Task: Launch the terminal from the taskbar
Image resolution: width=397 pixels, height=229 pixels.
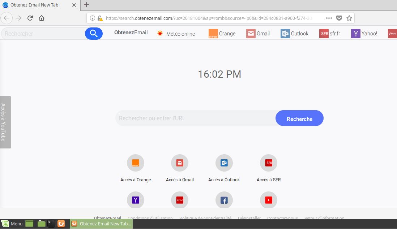Action: point(51,224)
